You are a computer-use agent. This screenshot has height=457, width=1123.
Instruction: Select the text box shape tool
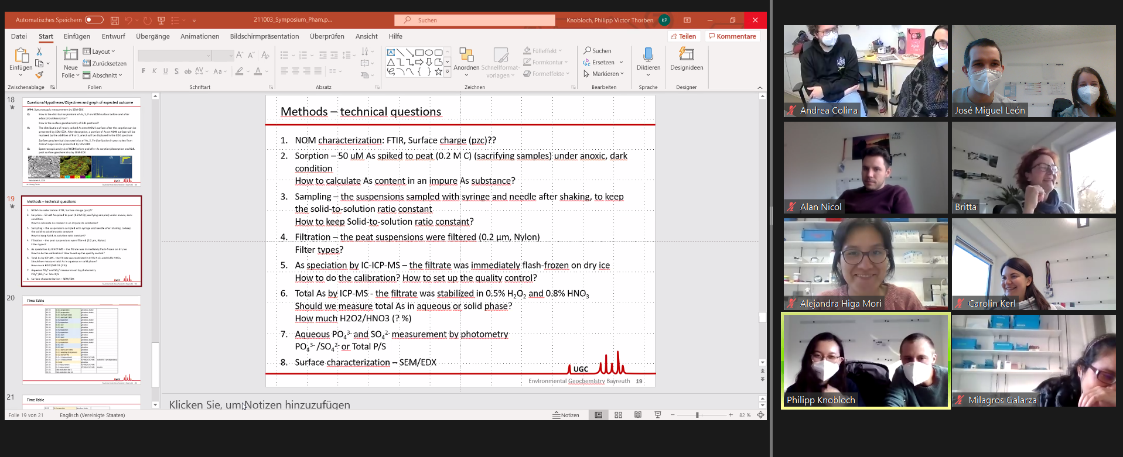391,53
